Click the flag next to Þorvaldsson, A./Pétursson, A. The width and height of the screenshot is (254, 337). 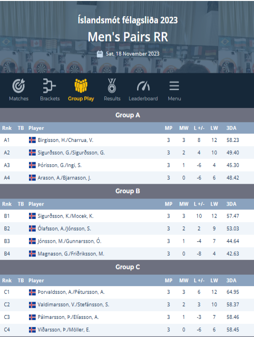32,292
